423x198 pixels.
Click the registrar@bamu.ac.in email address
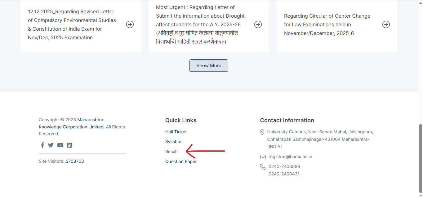click(290, 157)
